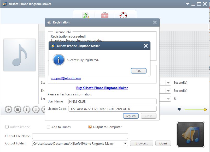The image size is (210, 152).
Task: Toggle the Add to iPhone checkbox
Action: tap(7, 127)
